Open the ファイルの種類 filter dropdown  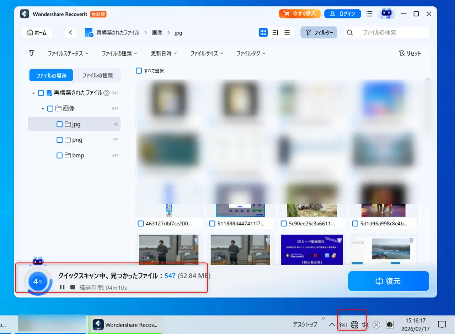119,53
